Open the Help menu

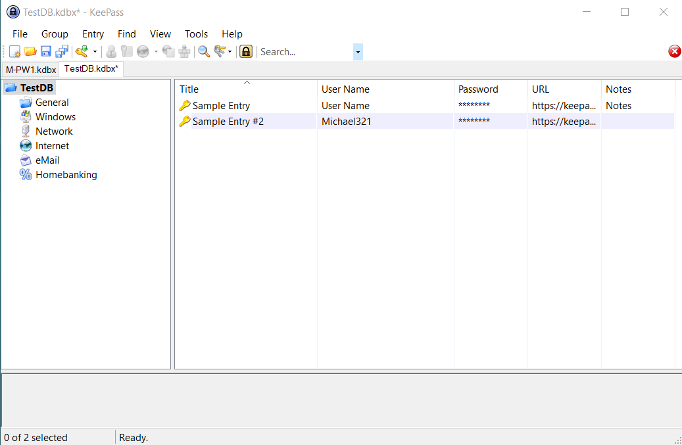(x=232, y=34)
